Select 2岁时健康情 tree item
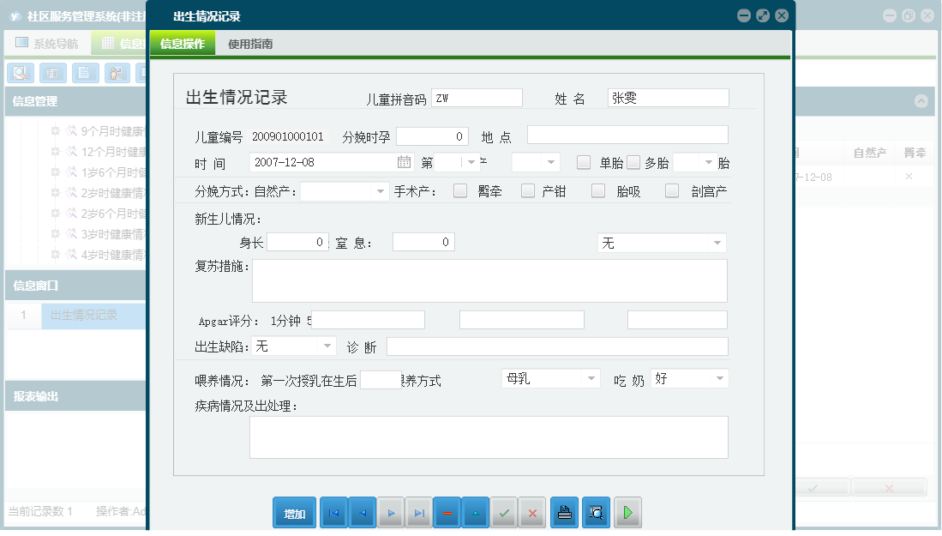The width and height of the screenshot is (942, 536). (113, 193)
